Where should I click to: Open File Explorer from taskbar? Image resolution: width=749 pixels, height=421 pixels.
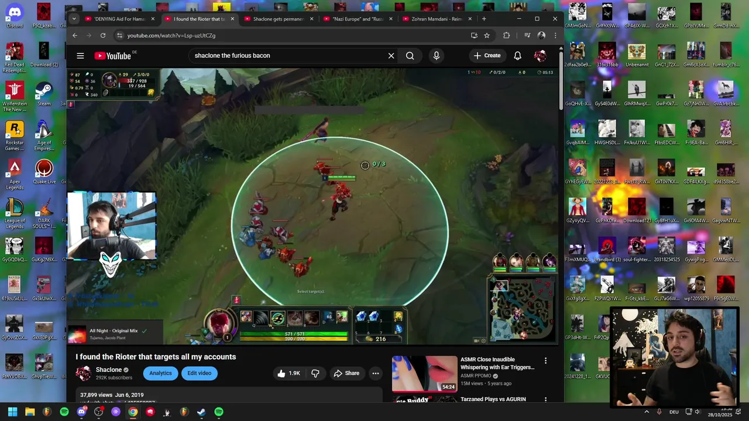(30, 412)
